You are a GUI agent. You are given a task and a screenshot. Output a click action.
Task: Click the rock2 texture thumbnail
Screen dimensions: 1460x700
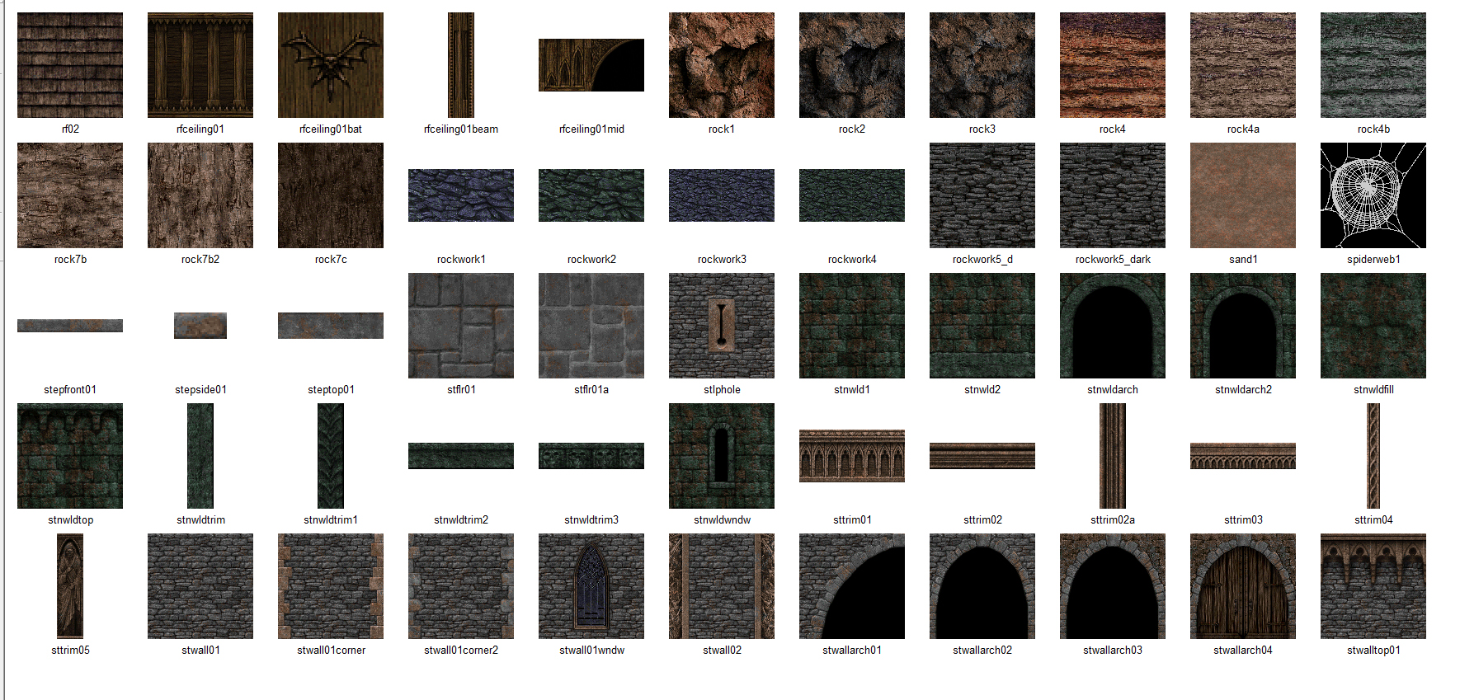pos(852,65)
